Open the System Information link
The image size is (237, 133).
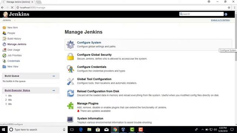tap(90, 119)
